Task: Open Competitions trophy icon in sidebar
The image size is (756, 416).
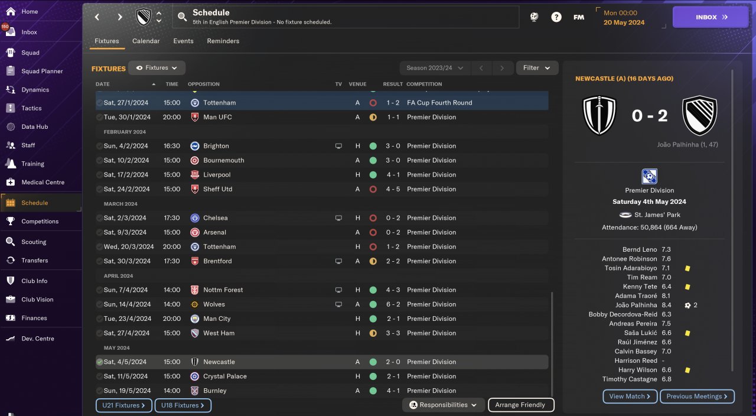Action: pos(10,221)
